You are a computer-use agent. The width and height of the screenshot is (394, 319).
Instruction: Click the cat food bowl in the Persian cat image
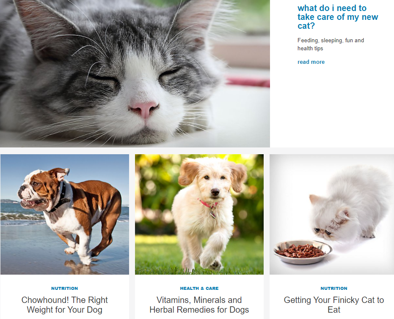(303, 252)
